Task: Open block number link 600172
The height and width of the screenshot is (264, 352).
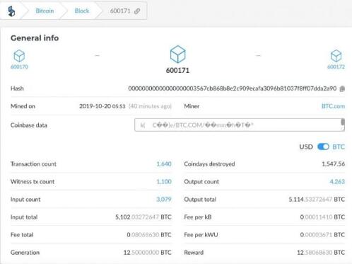Action: coord(336,67)
